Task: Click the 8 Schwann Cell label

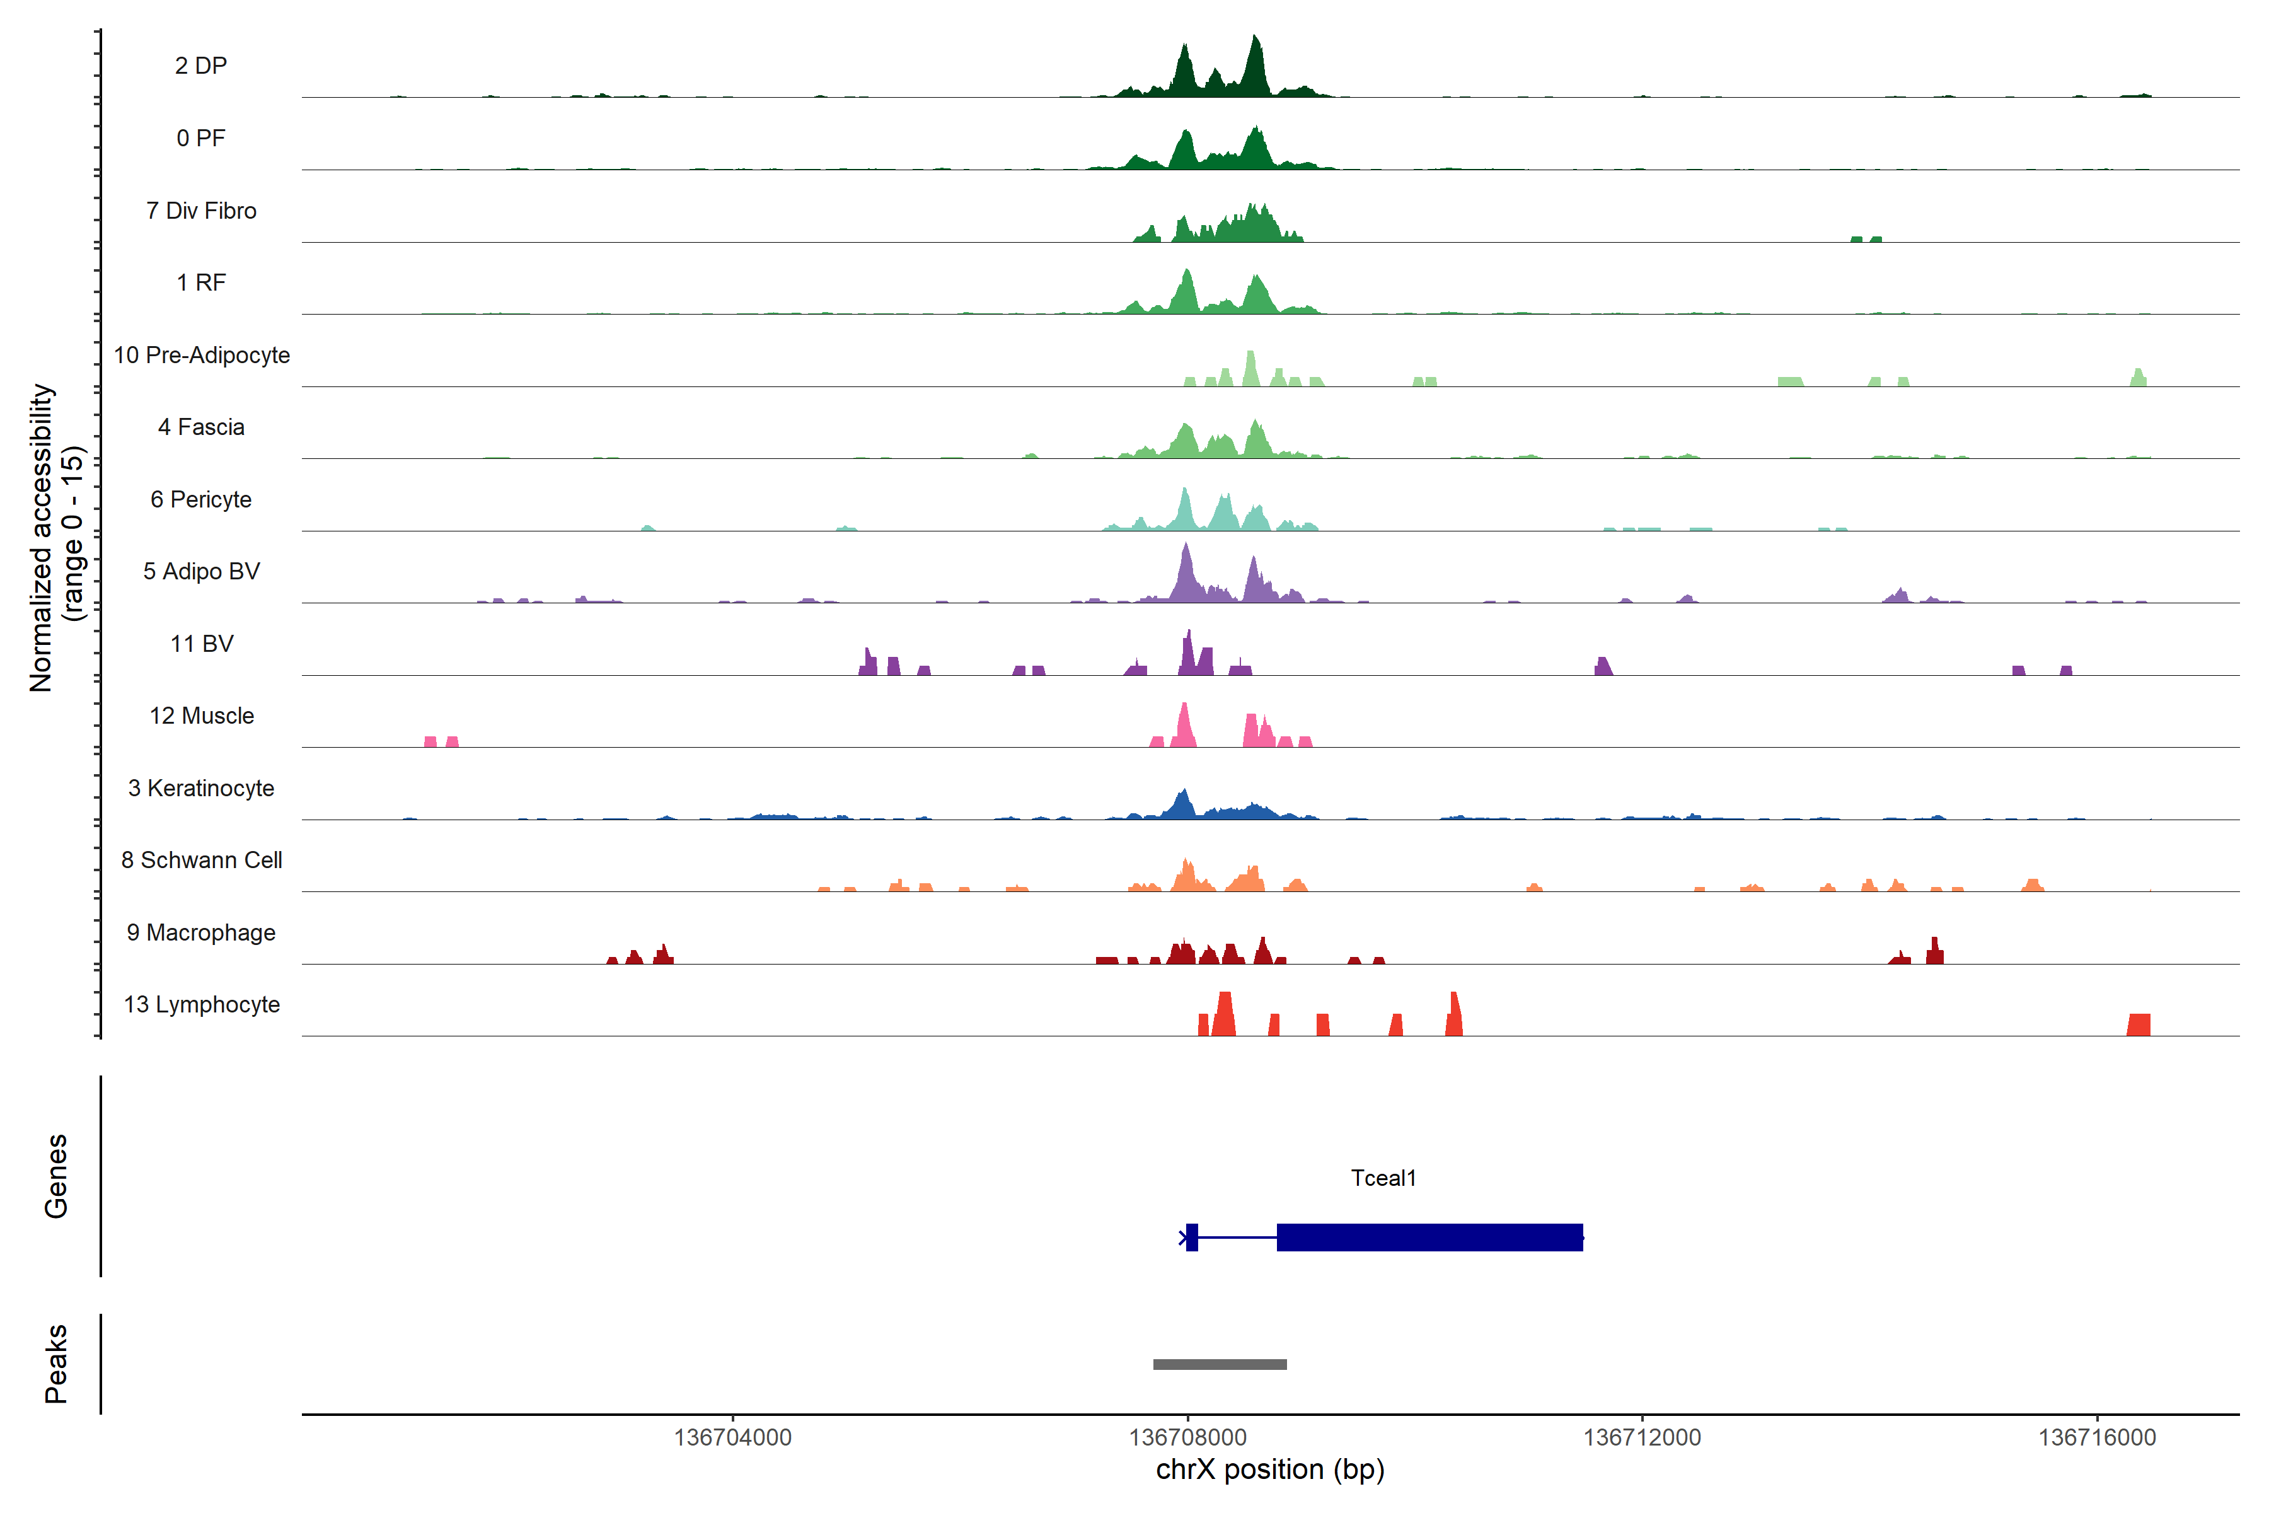Action: (x=200, y=860)
